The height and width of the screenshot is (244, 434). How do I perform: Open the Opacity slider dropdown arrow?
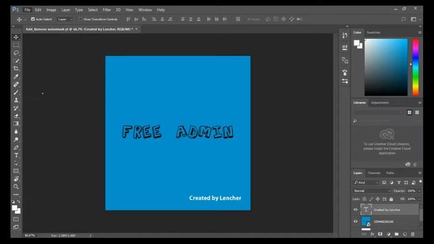coord(419,191)
